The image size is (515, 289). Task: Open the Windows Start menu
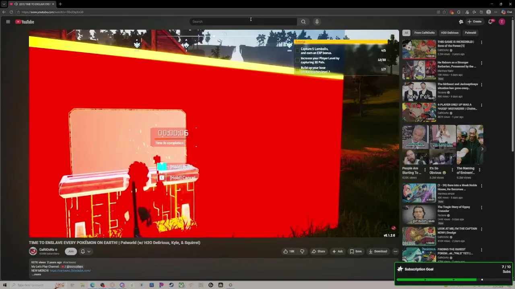pos(4,285)
